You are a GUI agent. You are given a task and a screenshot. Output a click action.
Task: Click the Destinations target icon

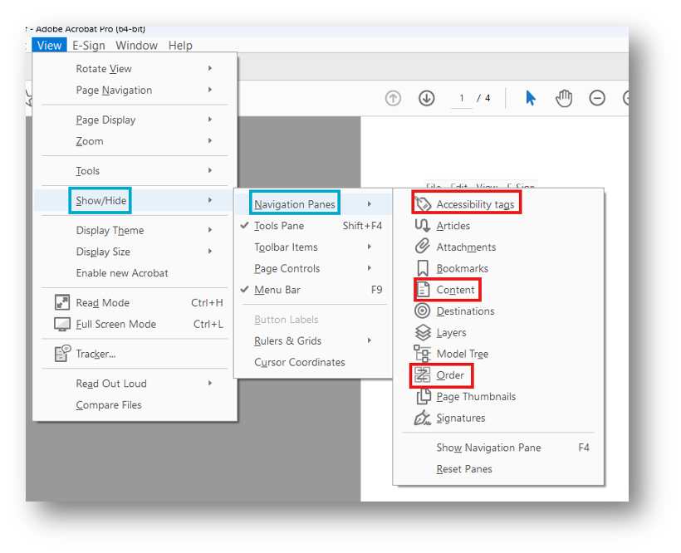[x=423, y=311]
